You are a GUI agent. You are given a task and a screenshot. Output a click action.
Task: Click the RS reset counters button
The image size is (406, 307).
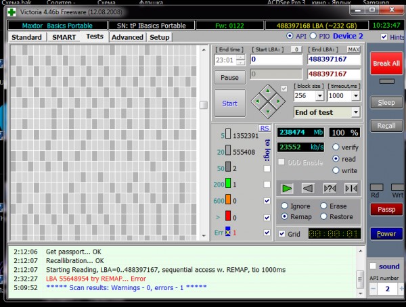click(x=264, y=128)
